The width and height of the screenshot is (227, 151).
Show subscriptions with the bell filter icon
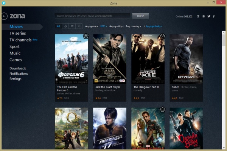pos(65,26)
